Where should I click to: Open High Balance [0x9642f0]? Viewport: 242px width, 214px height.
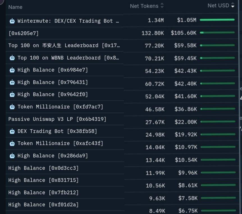pos(52,94)
